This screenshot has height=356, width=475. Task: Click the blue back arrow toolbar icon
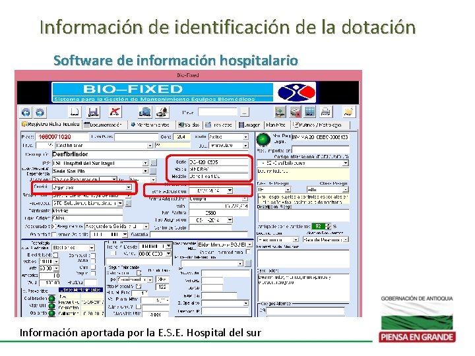(x=26, y=113)
